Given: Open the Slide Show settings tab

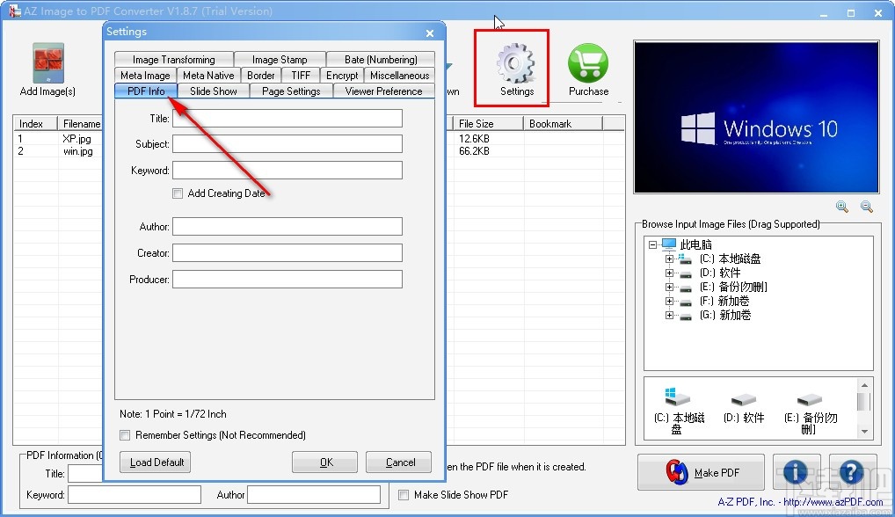Looking at the screenshot, I should (213, 91).
